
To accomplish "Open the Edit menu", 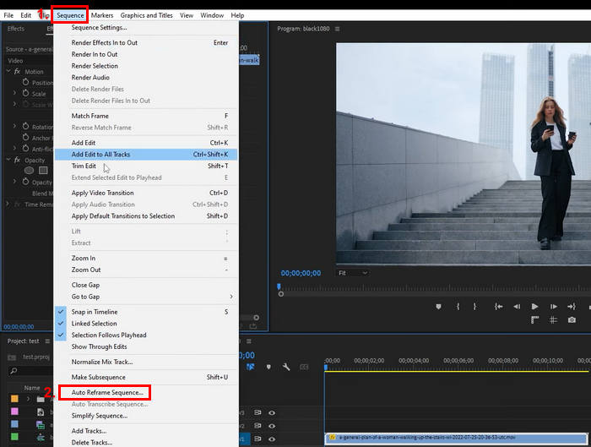I will (x=26, y=15).
